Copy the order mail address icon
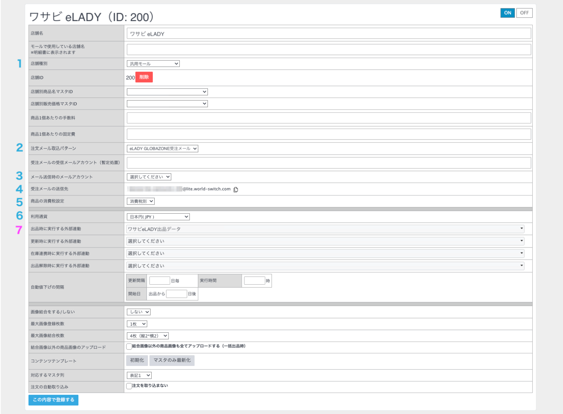 point(236,189)
